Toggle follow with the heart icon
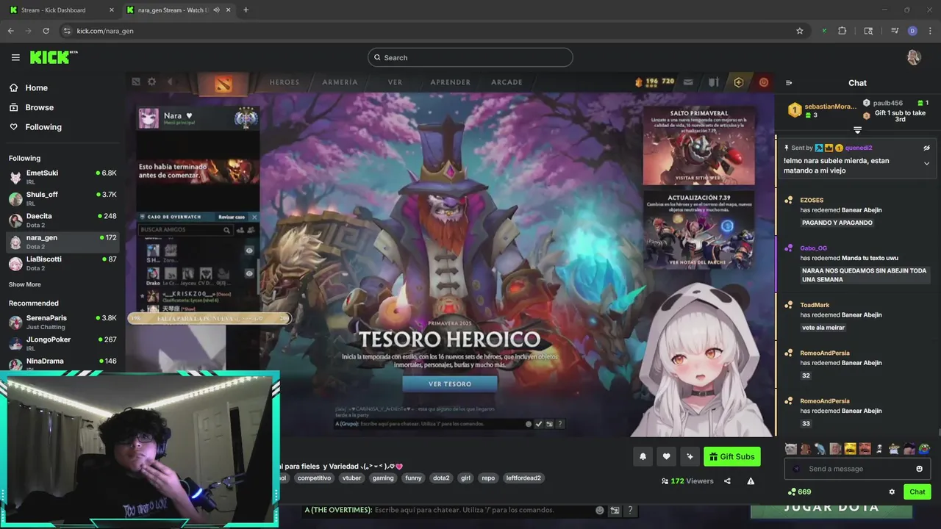 pyautogui.click(x=666, y=456)
